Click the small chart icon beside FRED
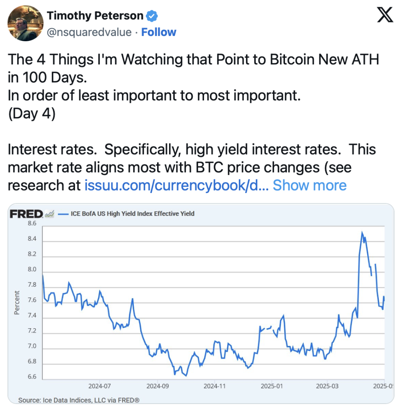Viewport: 402px width, 410px height. pyautogui.click(x=49, y=214)
